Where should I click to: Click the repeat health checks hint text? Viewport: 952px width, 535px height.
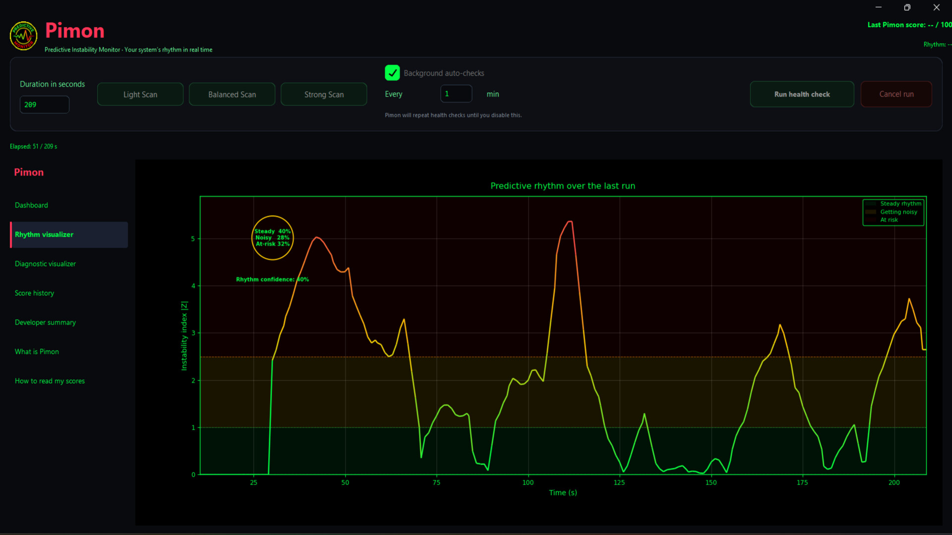(x=453, y=115)
